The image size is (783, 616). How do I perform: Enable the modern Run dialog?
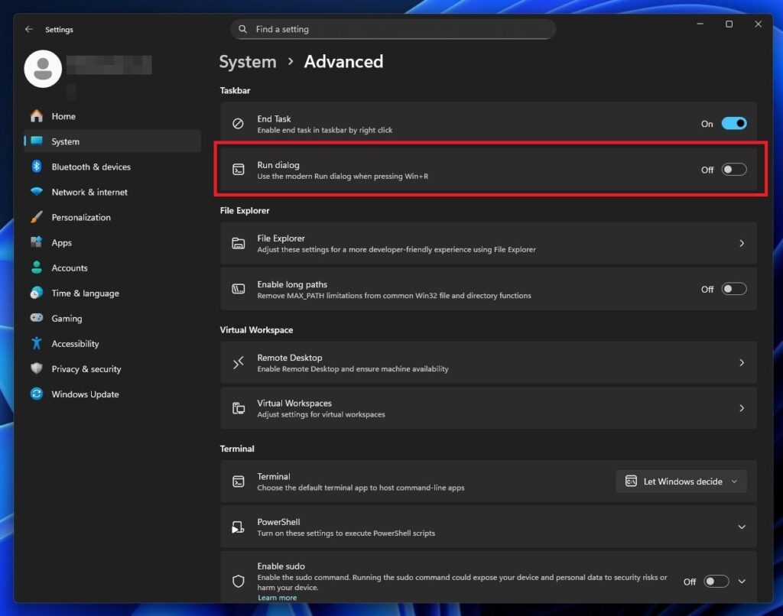click(x=733, y=170)
